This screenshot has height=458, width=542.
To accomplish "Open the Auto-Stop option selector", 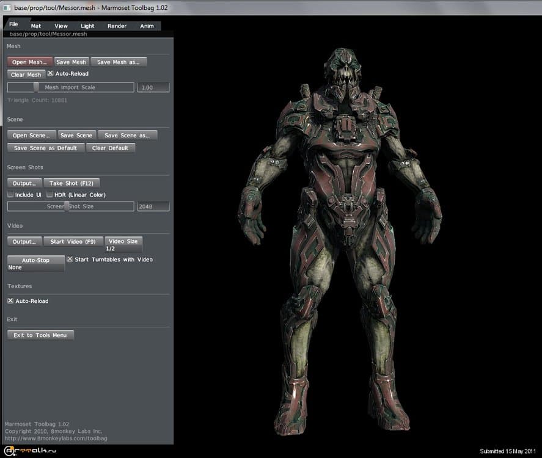I will 35,264.
